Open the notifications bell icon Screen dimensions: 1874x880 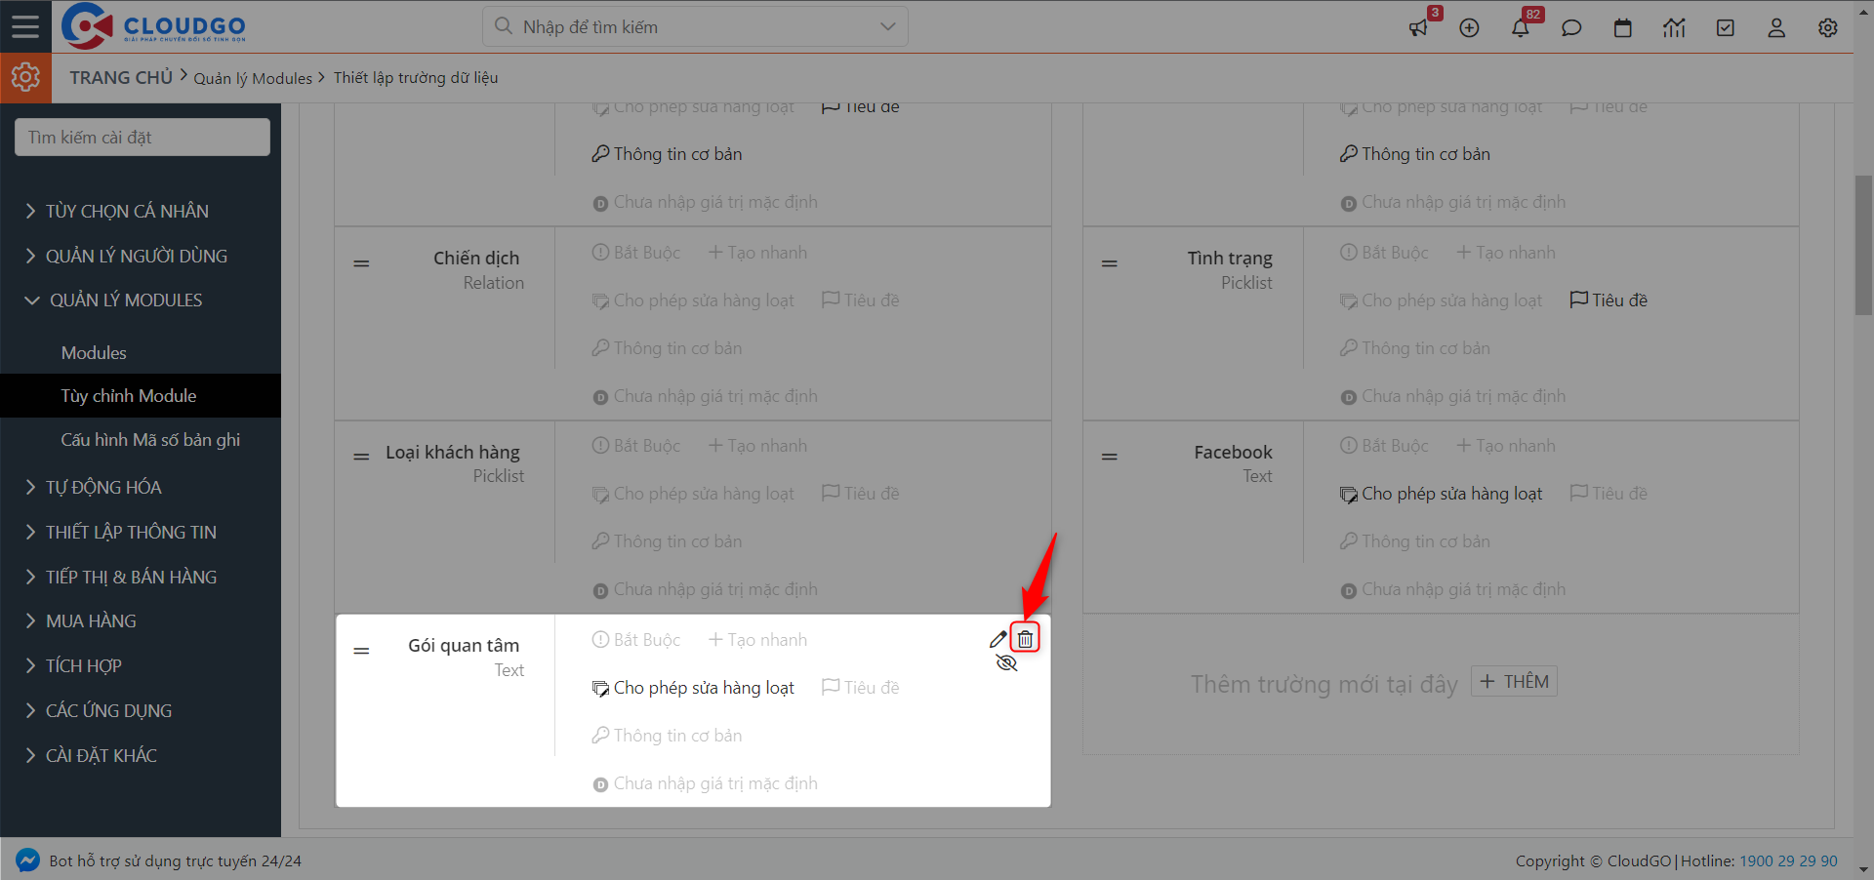(x=1520, y=28)
